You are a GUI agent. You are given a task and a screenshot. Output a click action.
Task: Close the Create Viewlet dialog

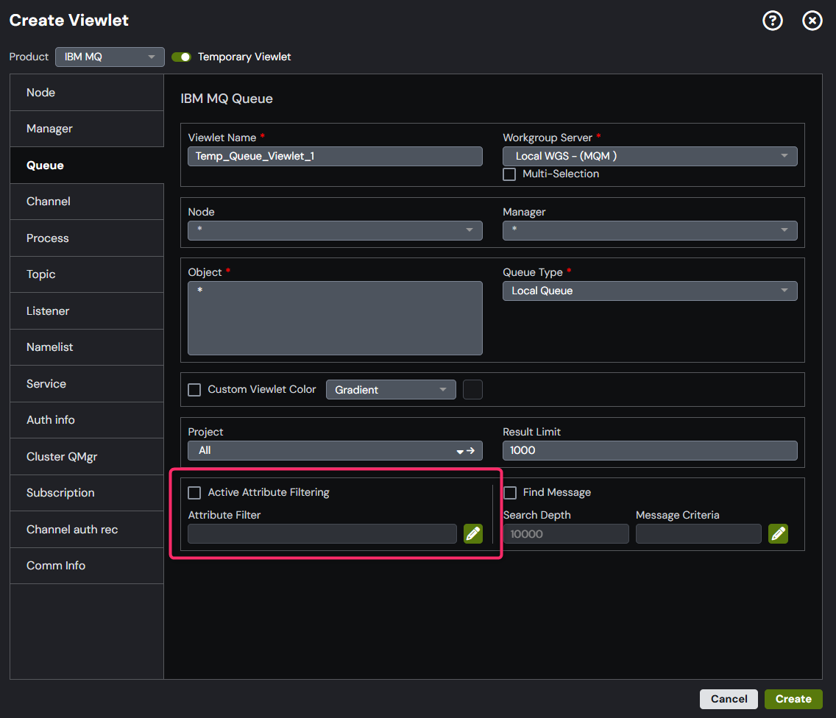point(812,21)
